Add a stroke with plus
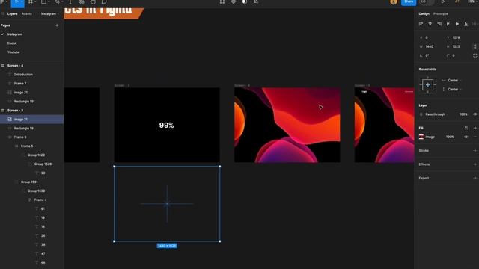 475,151
